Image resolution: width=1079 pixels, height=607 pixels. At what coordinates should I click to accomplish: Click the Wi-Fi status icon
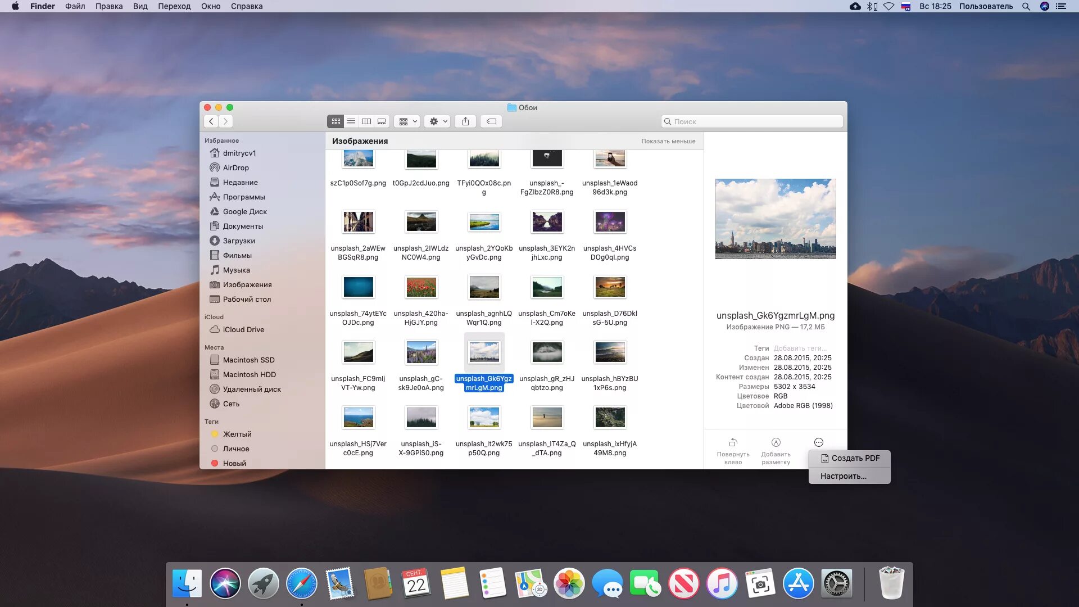click(888, 6)
